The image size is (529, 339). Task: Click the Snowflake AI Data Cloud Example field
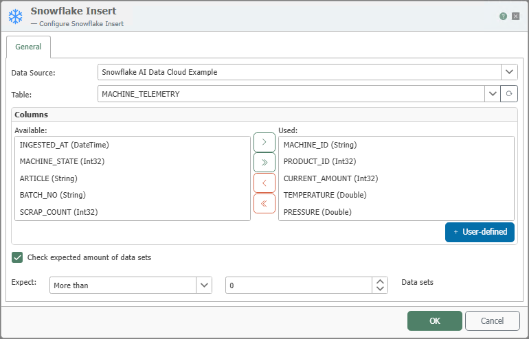[300, 72]
